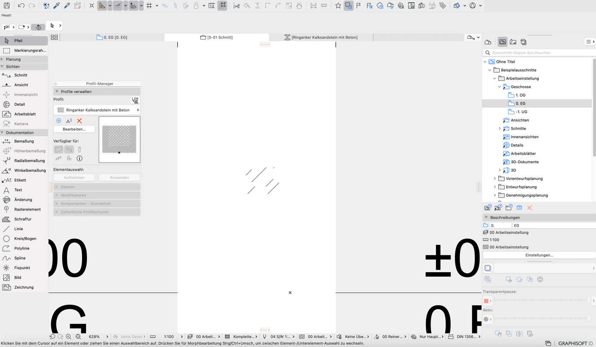596x347 pixels.
Task: Click the star favorites icon
Action: click(x=338, y=6)
